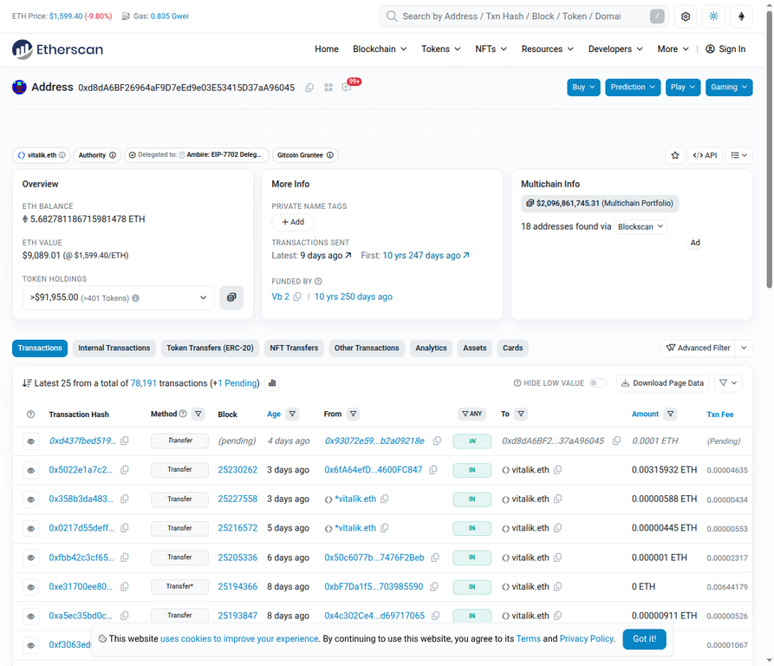Filter the From column
Viewport: 774px width, 666px height.
[353, 414]
